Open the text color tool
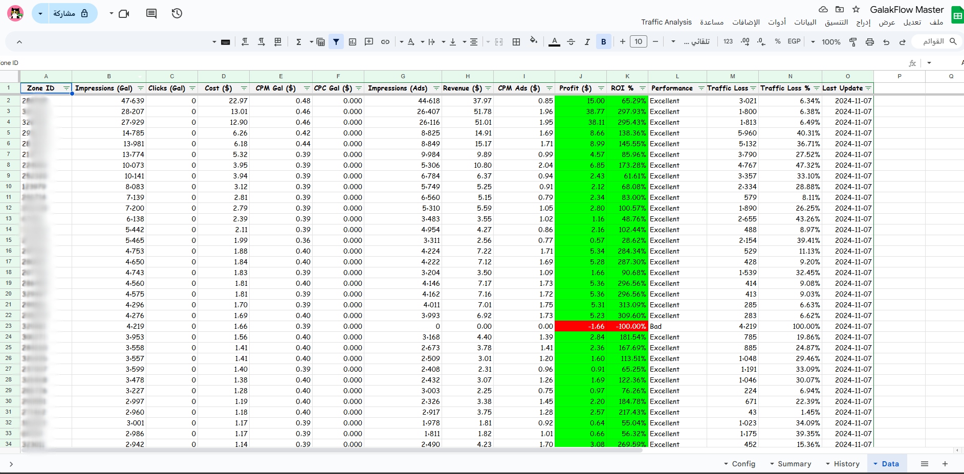 pyautogui.click(x=554, y=42)
